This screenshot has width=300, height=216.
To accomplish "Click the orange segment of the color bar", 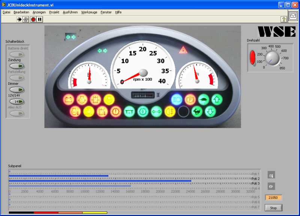I will point(70,213).
